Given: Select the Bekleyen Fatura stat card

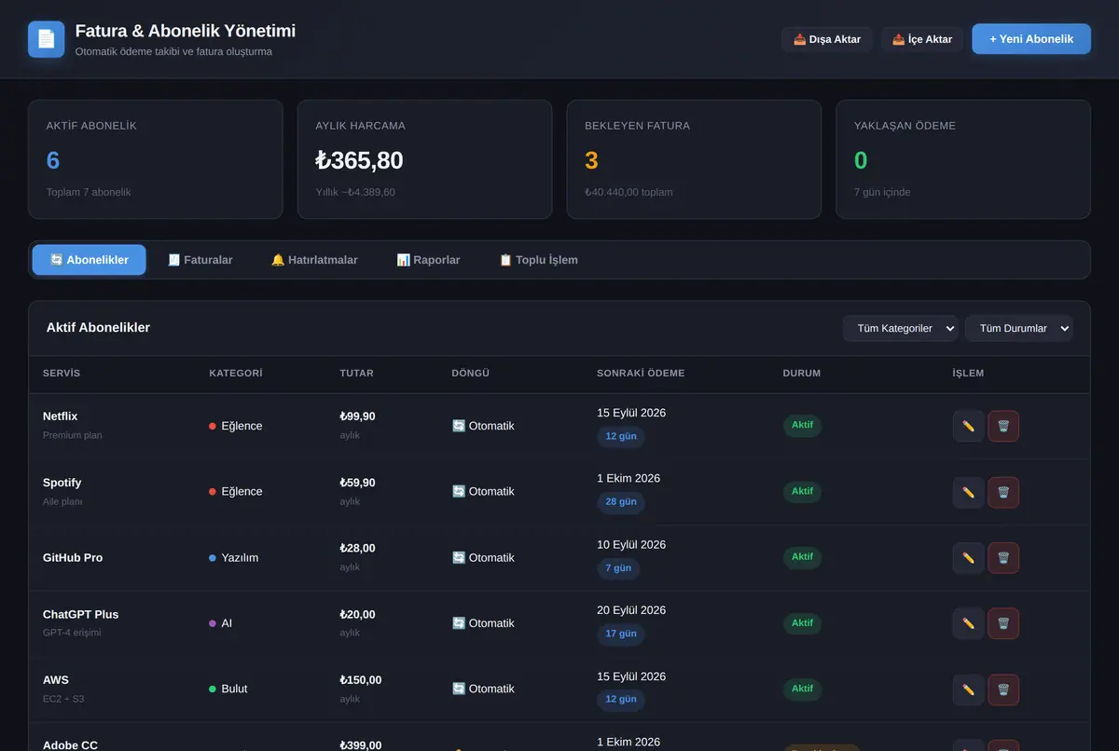Looking at the screenshot, I should pos(694,159).
